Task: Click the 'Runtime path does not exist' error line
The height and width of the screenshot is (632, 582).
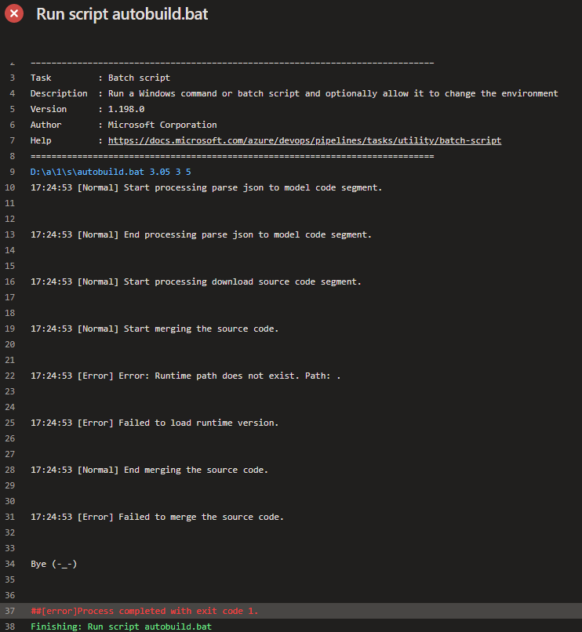Action: tap(185, 376)
